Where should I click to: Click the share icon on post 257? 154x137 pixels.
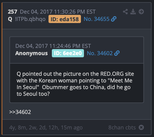click(x=125, y=12)
